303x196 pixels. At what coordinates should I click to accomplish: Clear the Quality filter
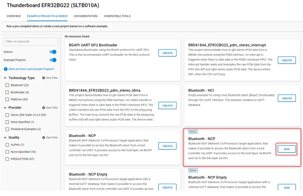(50, 137)
